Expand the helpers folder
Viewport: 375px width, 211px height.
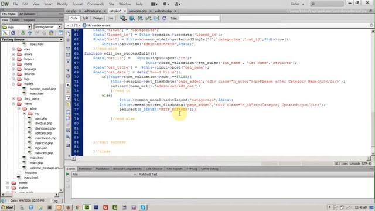coord(13,59)
